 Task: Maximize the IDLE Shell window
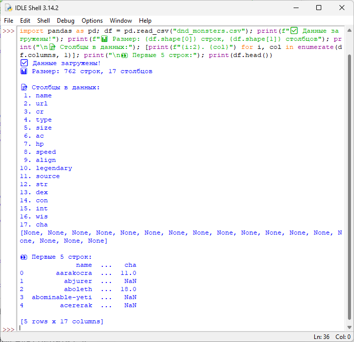coord(319,8)
